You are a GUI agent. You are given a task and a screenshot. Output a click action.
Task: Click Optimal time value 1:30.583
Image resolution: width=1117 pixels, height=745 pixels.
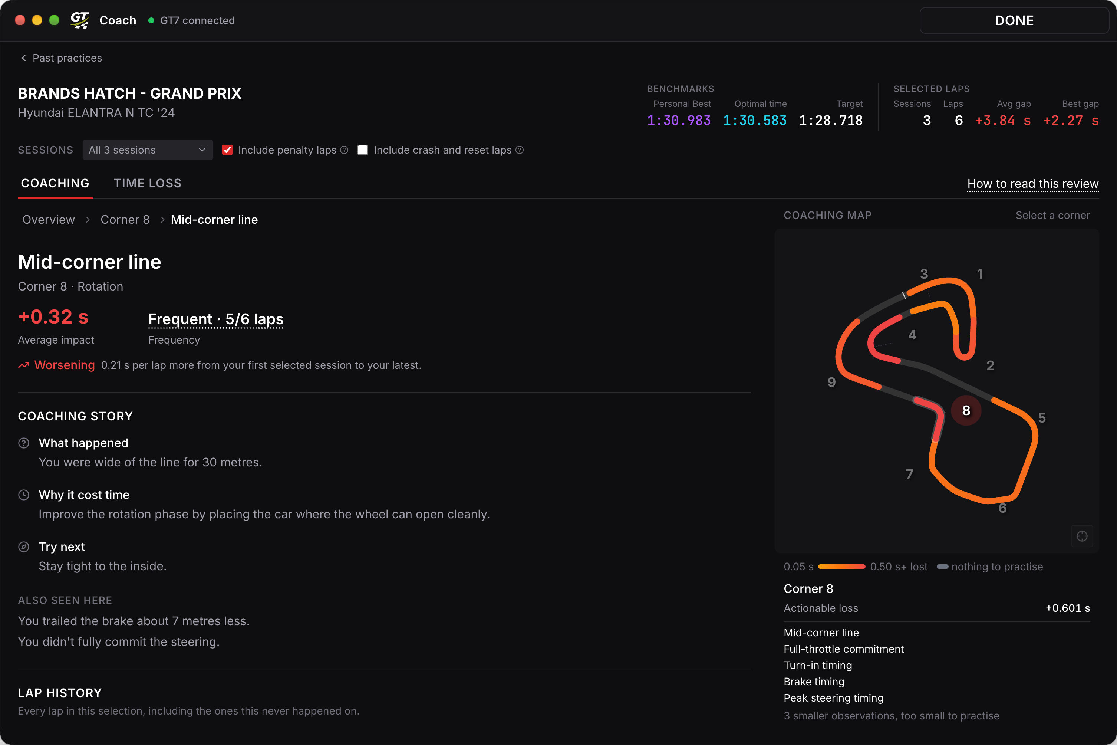(x=755, y=121)
